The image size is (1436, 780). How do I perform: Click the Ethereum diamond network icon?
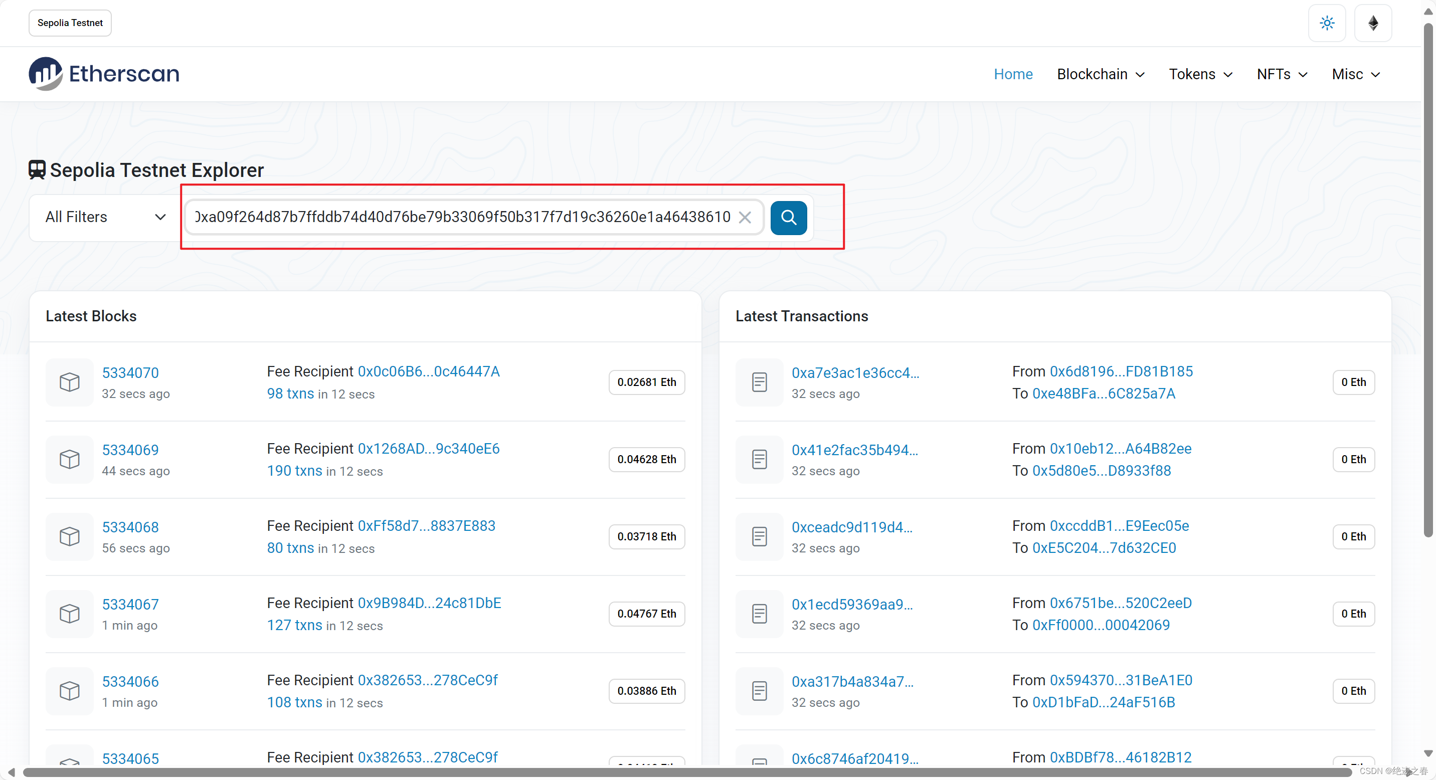[1373, 23]
